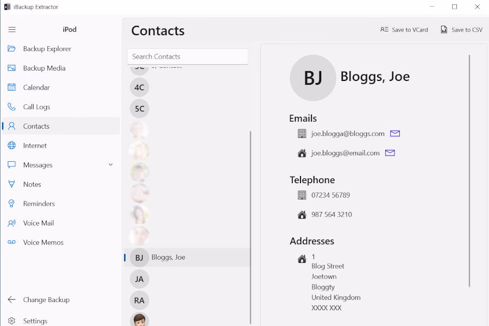Open Call Logs section
Viewport: 489px width, 326px height.
coord(36,107)
